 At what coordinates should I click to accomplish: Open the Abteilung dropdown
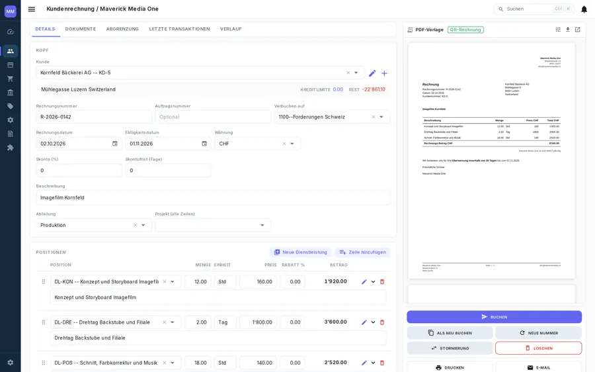(143, 225)
